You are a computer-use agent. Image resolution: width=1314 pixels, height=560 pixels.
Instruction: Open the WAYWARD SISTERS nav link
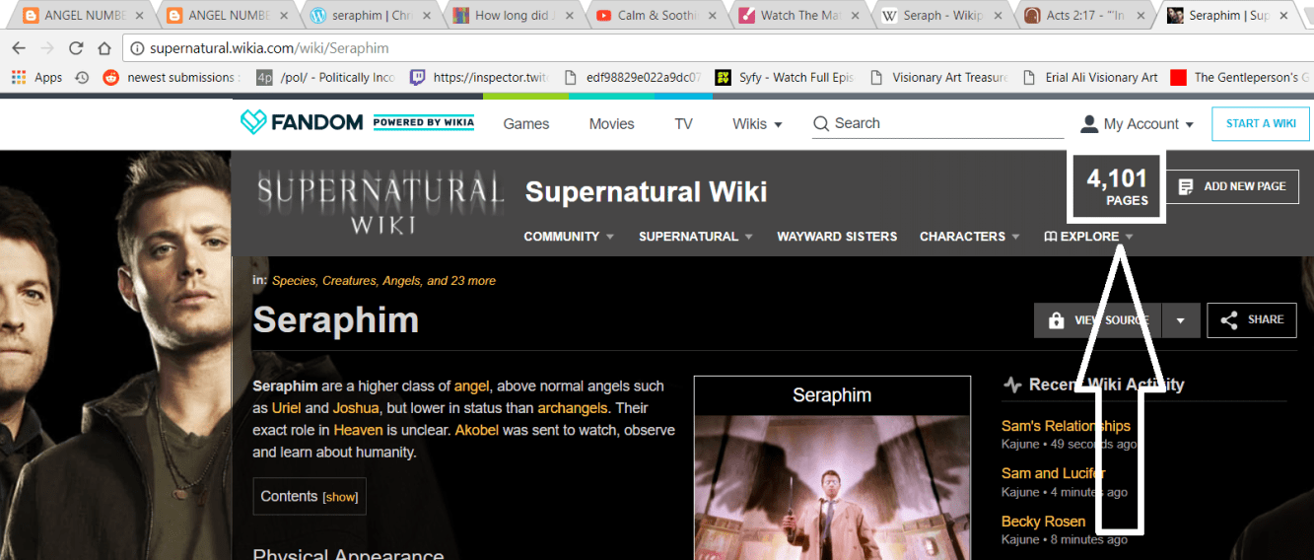point(837,237)
